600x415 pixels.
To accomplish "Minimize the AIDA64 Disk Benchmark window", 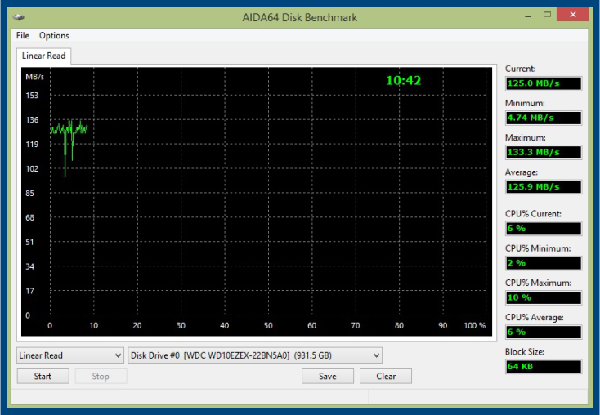I will tap(528, 16).
